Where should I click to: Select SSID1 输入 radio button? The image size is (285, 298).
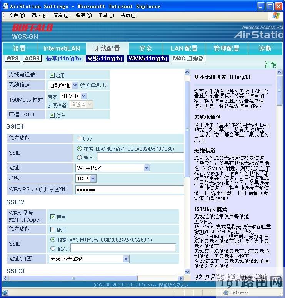(x=79, y=157)
